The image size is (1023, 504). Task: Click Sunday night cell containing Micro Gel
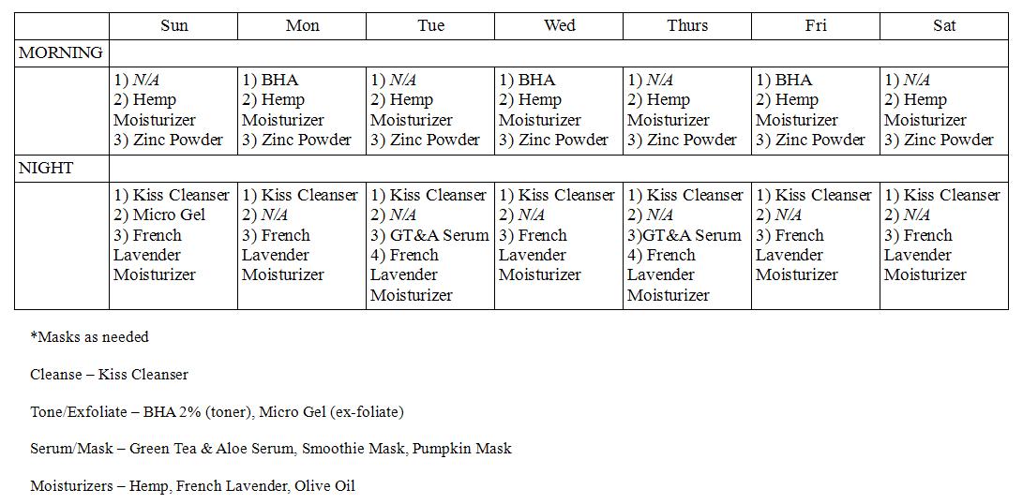tap(173, 245)
